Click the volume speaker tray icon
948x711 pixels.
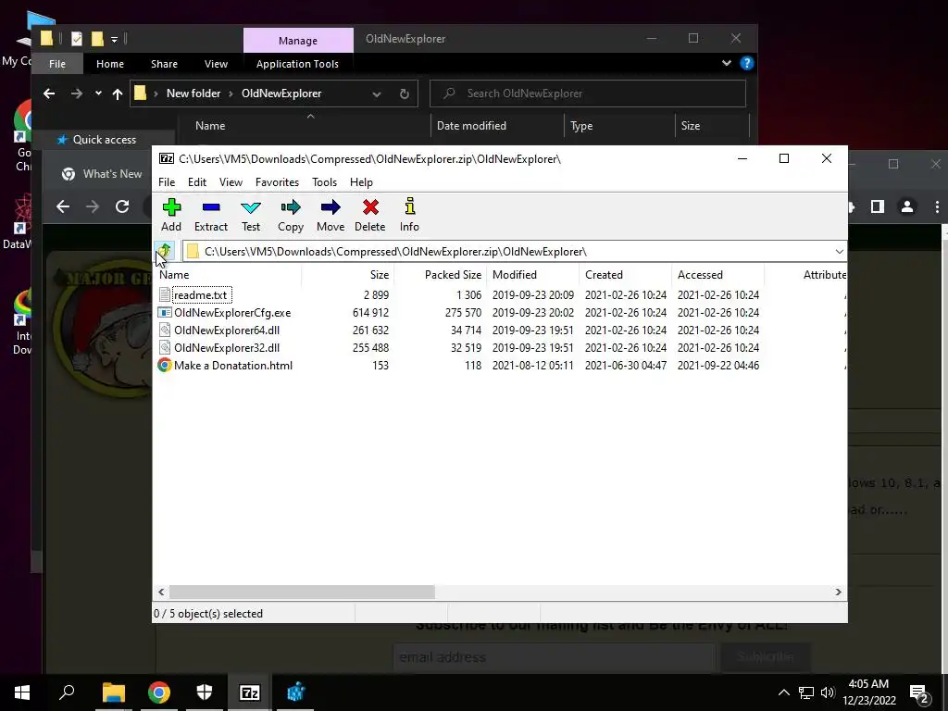pyautogui.click(x=829, y=692)
